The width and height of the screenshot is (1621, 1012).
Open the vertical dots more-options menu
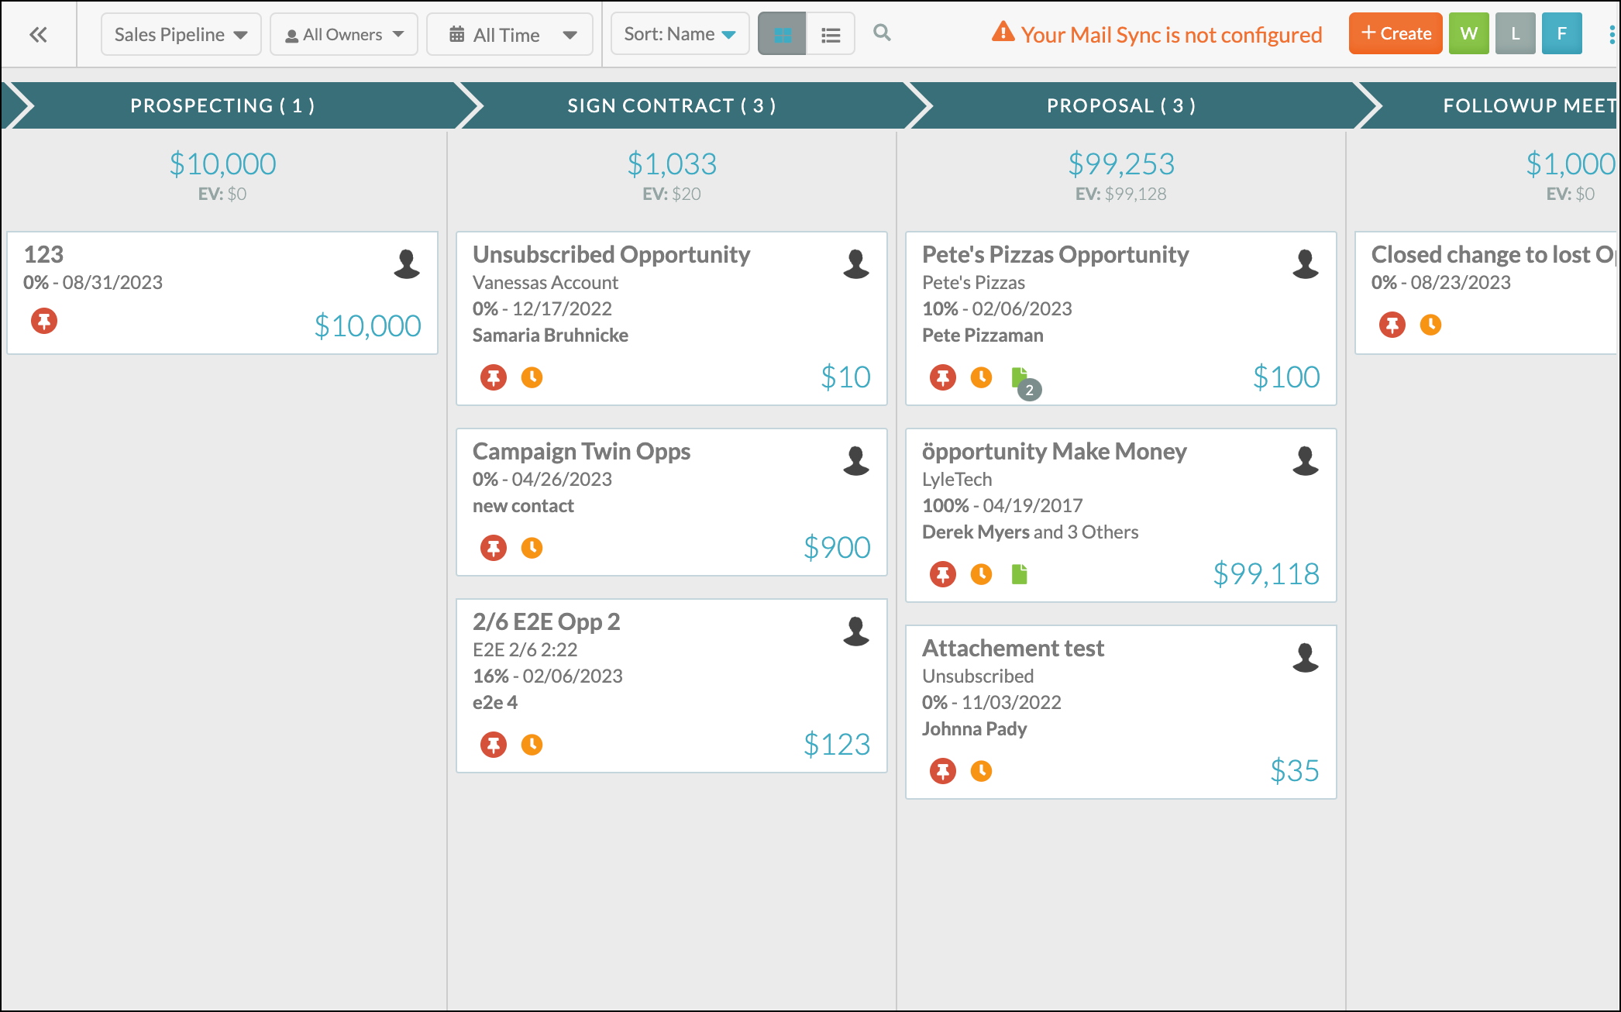point(1612,34)
